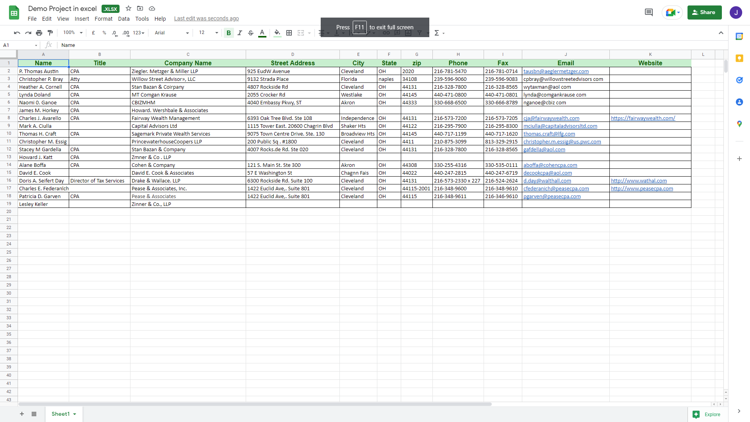Open the fairwaywealth.com website link

tap(643, 118)
